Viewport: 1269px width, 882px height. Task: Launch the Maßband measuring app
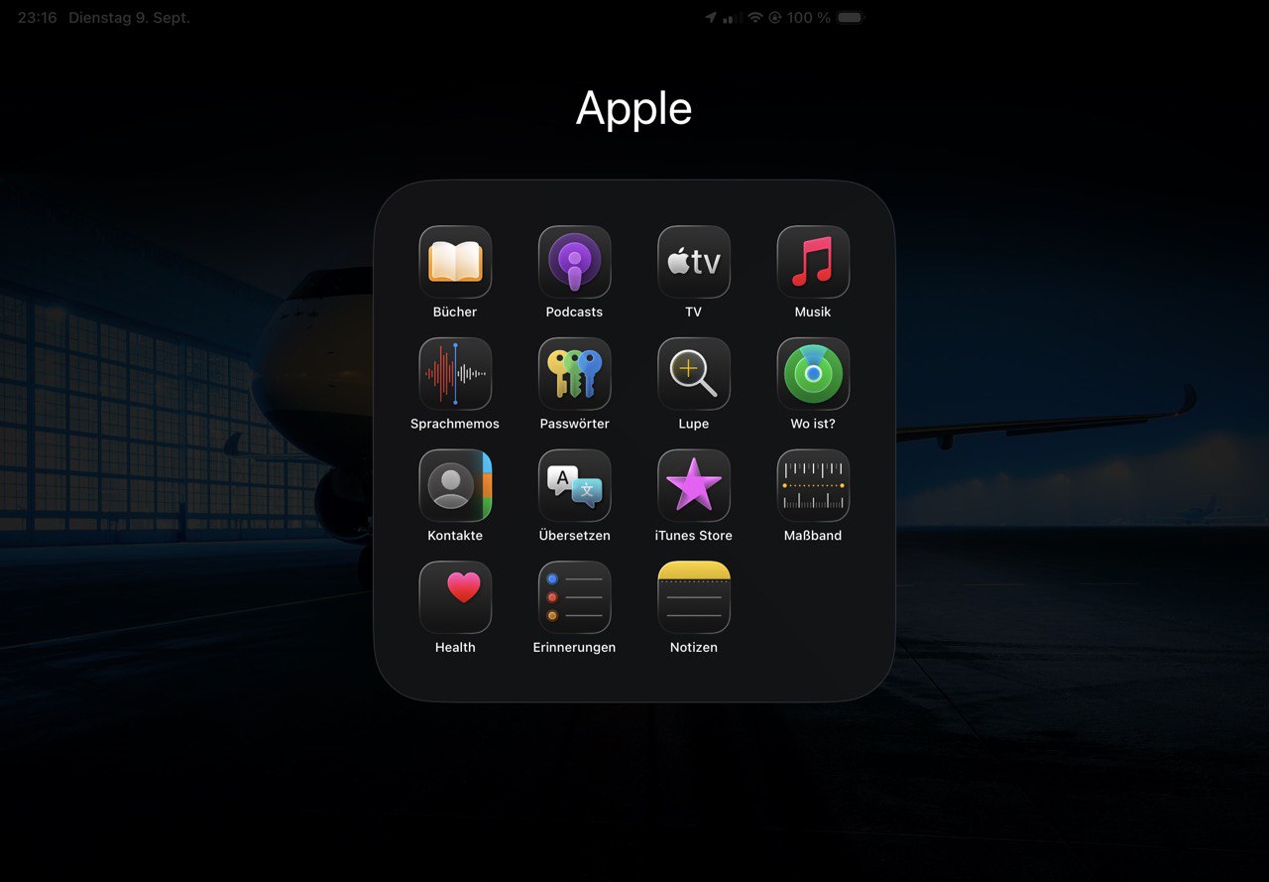click(813, 486)
